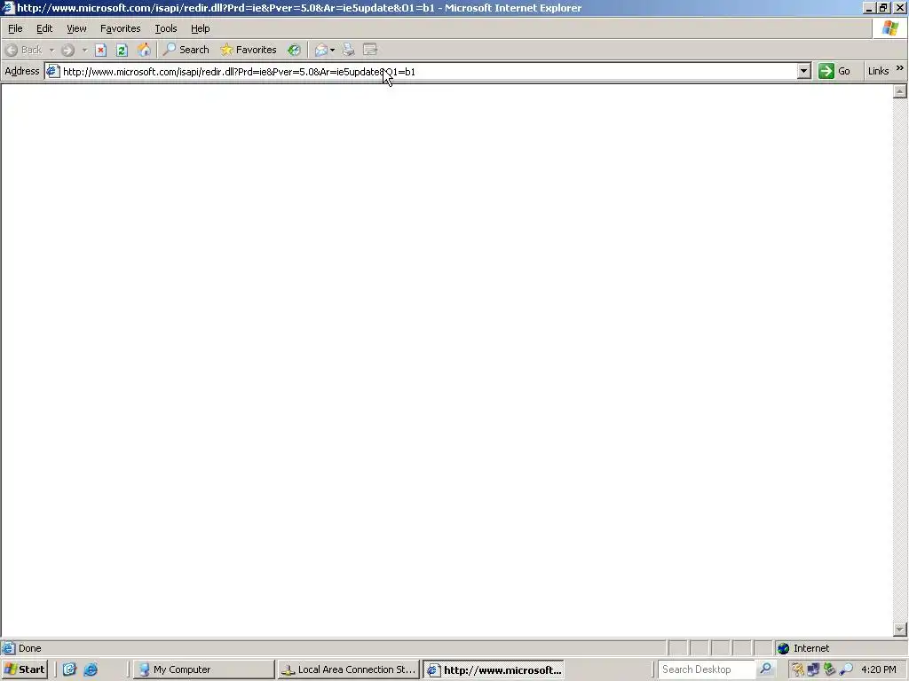Click the page icon in address bar
Screen dimensions: 909x681
[52, 71]
